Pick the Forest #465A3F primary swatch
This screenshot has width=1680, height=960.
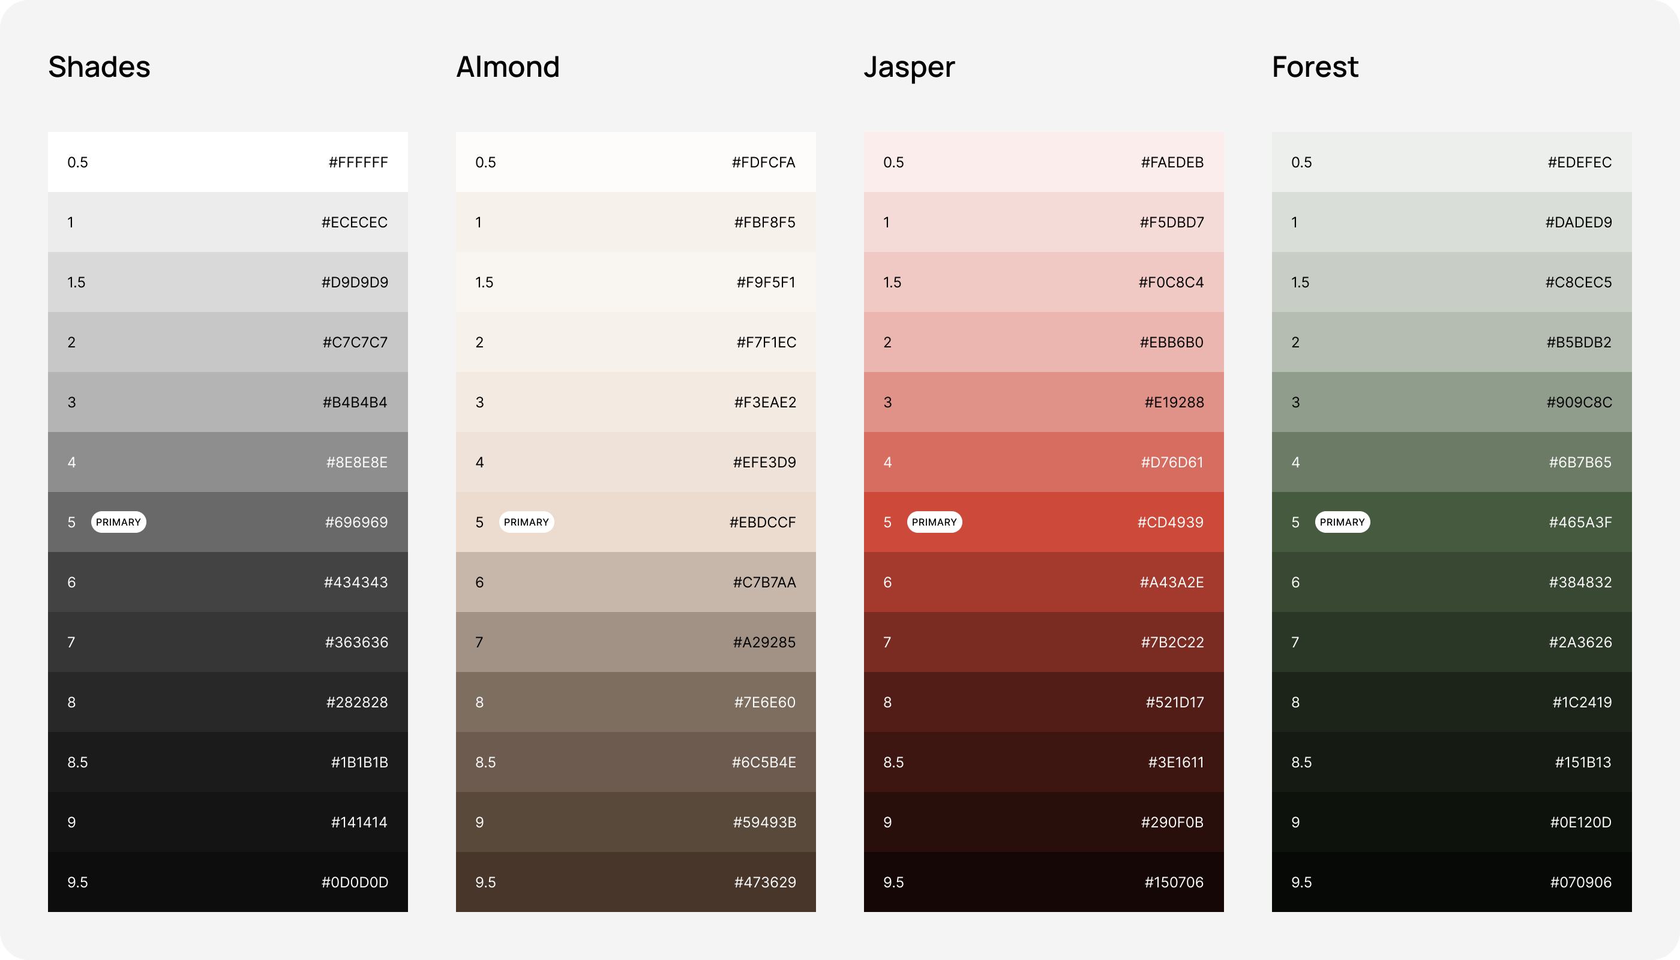[1452, 522]
